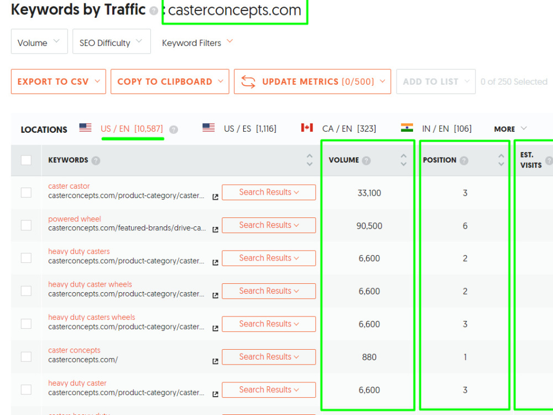Sort table by KEYWORDS column arrows
Image resolution: width=553 pixels, height=415 pixels.
tap(309, 160)
